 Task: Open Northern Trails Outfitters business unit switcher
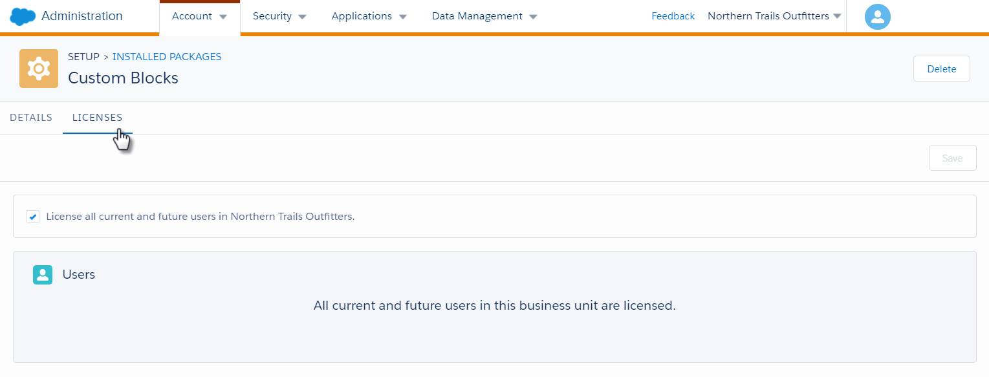(x=774, y=16)
